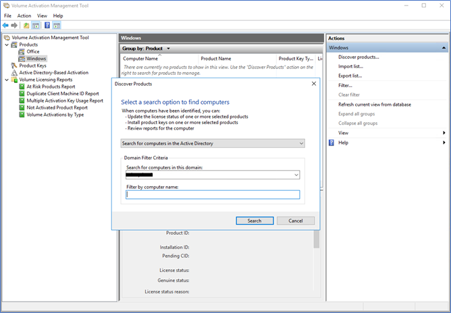Select the Products tree node
This screenshot has width=451, height=313.
[28, 45]
